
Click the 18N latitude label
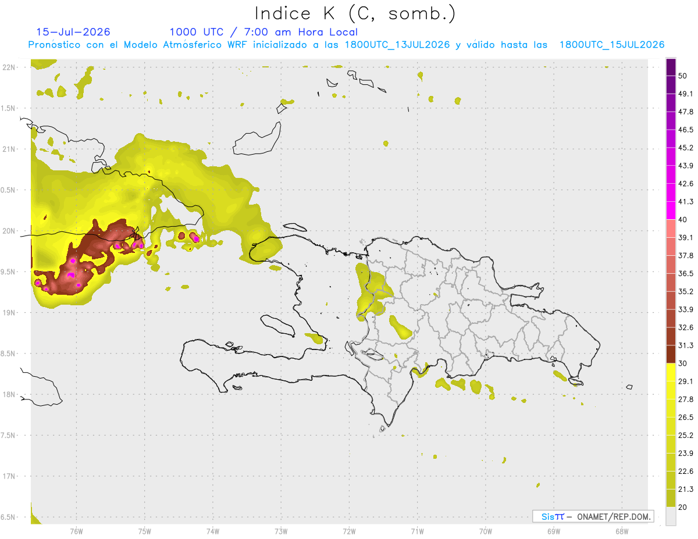(x=10, y=395)
